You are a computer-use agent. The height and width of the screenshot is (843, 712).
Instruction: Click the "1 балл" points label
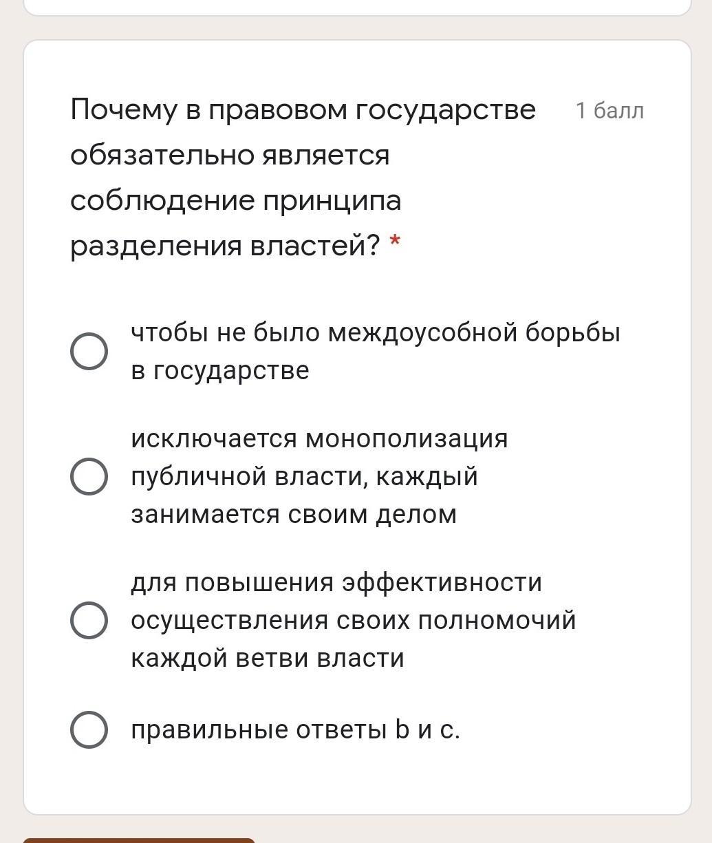[609, 111]
